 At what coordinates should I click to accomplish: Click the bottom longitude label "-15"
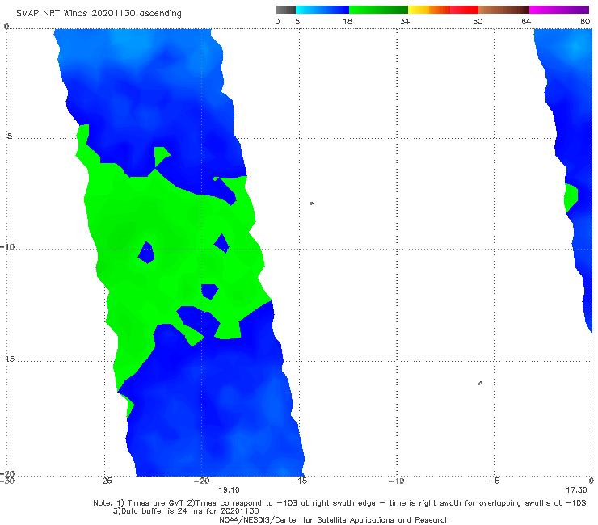click(299, 481)
